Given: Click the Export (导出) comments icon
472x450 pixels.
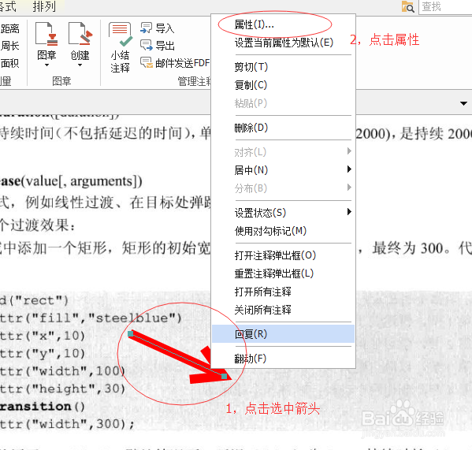Looking at the screenshot, I should [147, 45].
